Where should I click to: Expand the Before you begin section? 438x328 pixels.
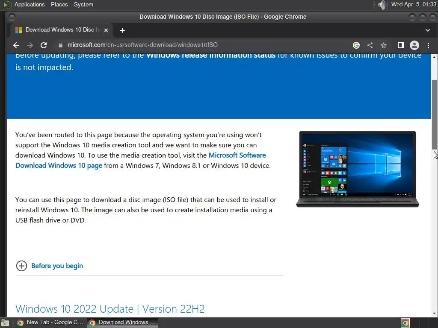[x=49, y=266]
